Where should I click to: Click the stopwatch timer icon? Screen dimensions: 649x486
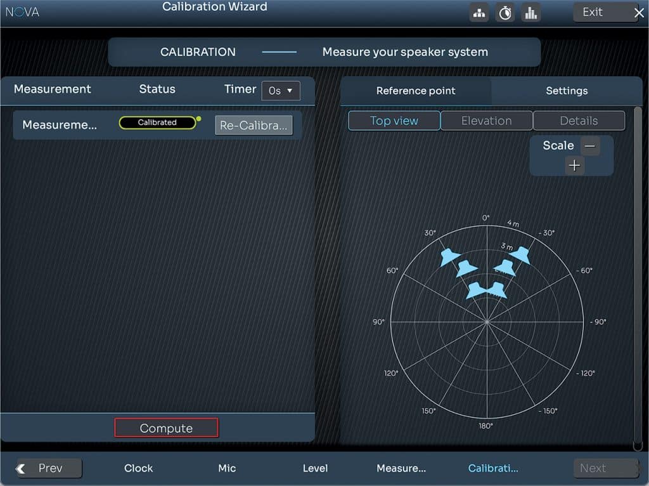505,13
